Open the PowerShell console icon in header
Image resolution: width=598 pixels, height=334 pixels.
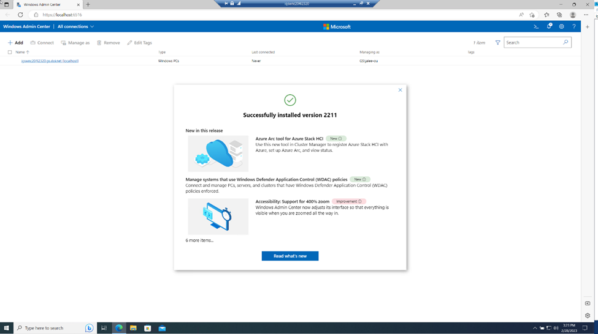[x=536, y=27]
